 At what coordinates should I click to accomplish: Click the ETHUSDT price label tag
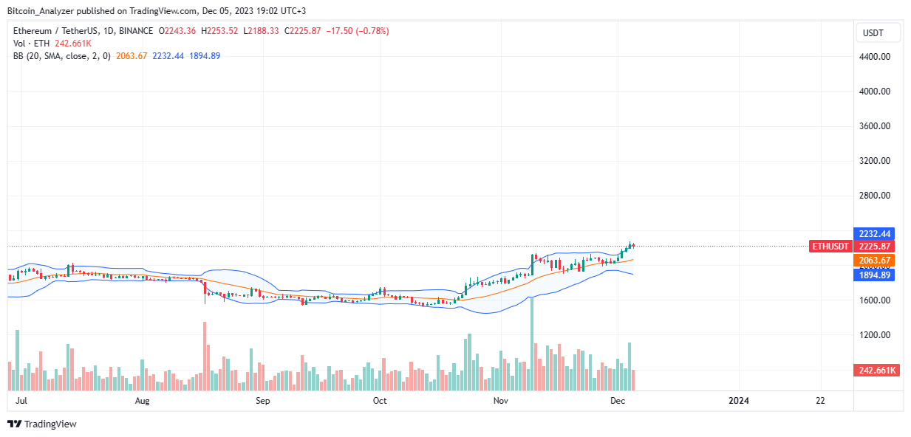pyautogui.click(x=830, y=247)
